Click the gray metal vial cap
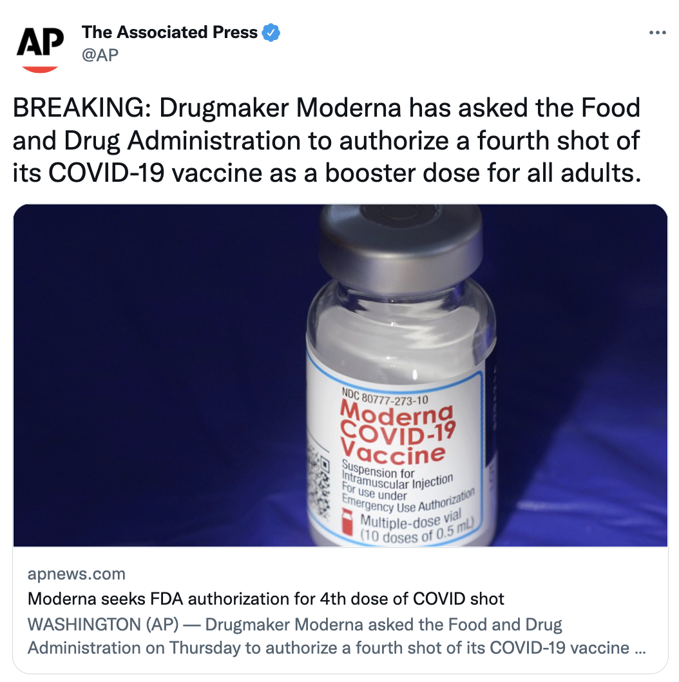The width and height of the screenshot is (679, 682). pos(401,243)
